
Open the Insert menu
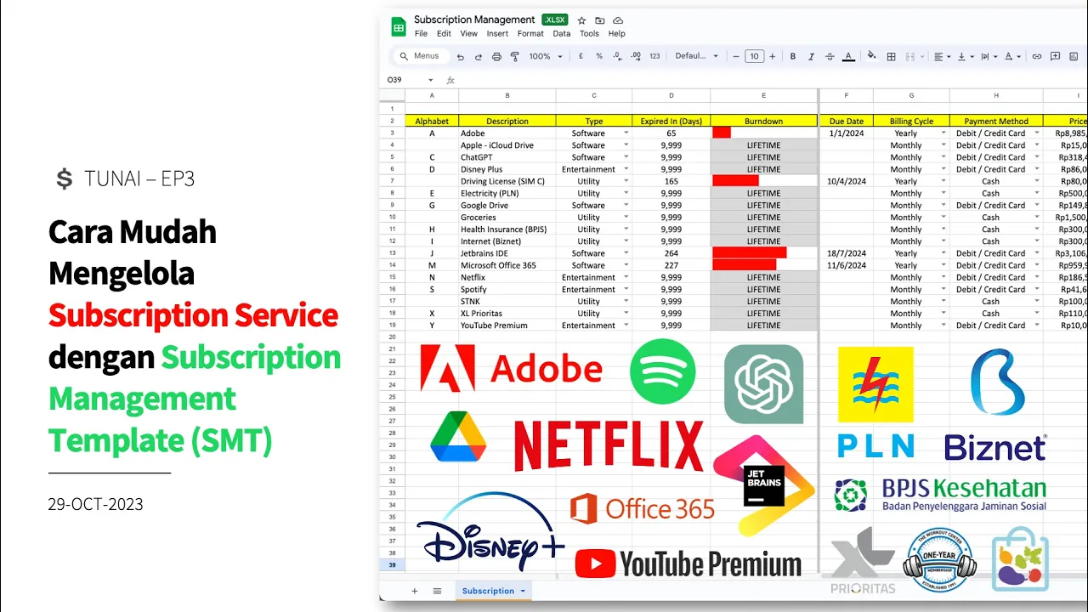(497, 34)
